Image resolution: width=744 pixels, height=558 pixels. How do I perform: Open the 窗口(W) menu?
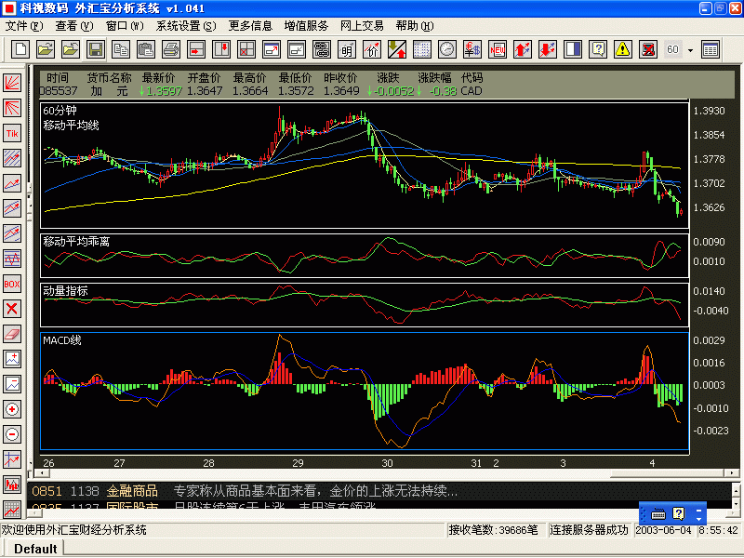[x=125, y=26]
